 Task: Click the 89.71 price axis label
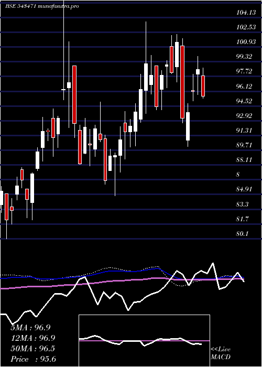point(245,145)
